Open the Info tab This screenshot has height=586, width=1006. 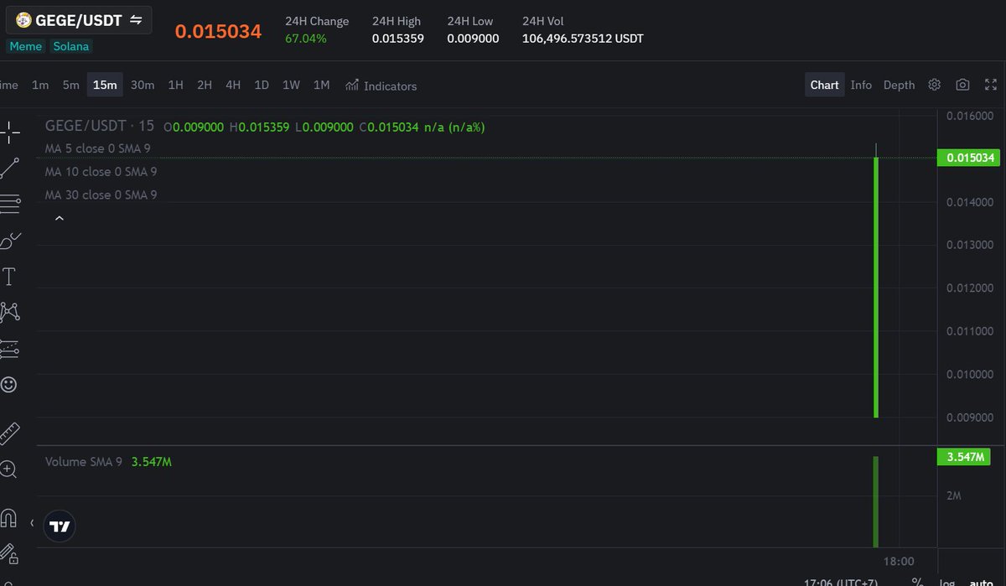point(861,85)
